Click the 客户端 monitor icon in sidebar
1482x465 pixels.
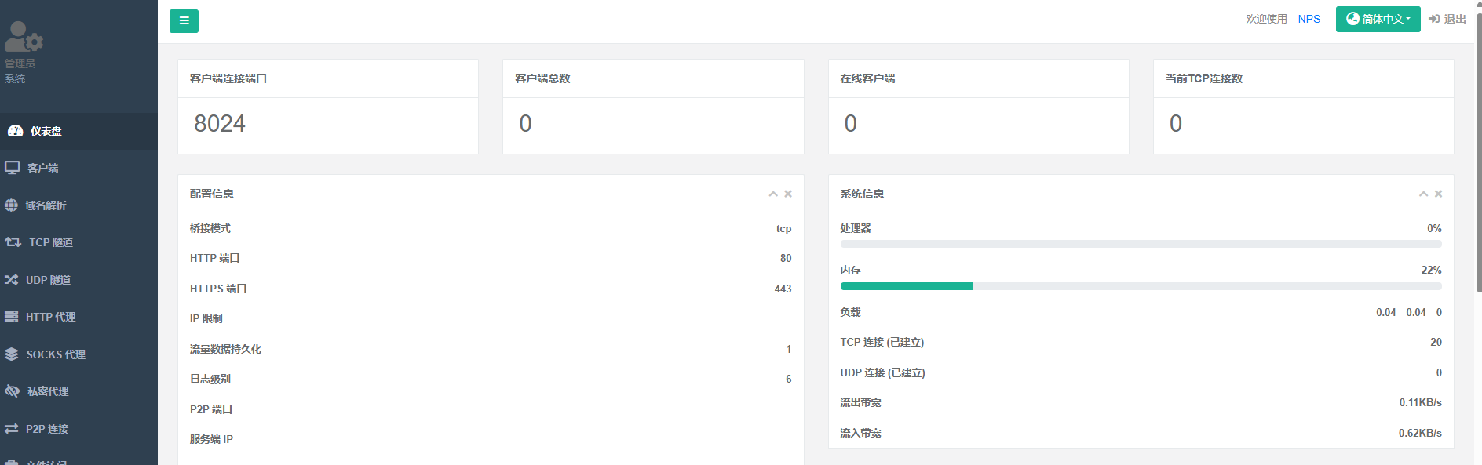pos(13,168)
